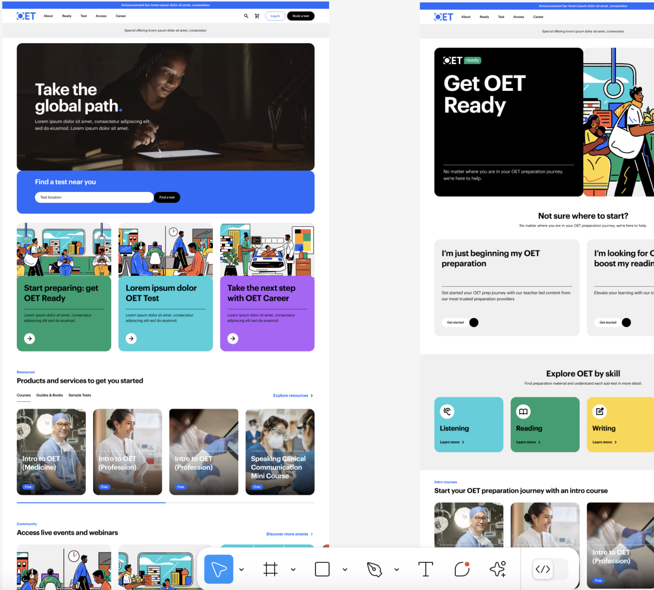The height and width of the screenshot is (590, 654).
Task: Click the Reading book icon
Action: click(523, 411)
